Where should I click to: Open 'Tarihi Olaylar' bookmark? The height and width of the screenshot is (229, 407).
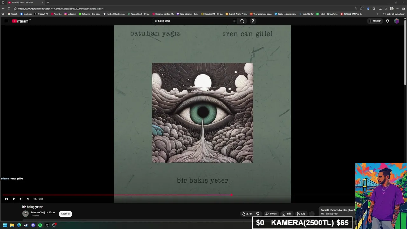point(307,14)
